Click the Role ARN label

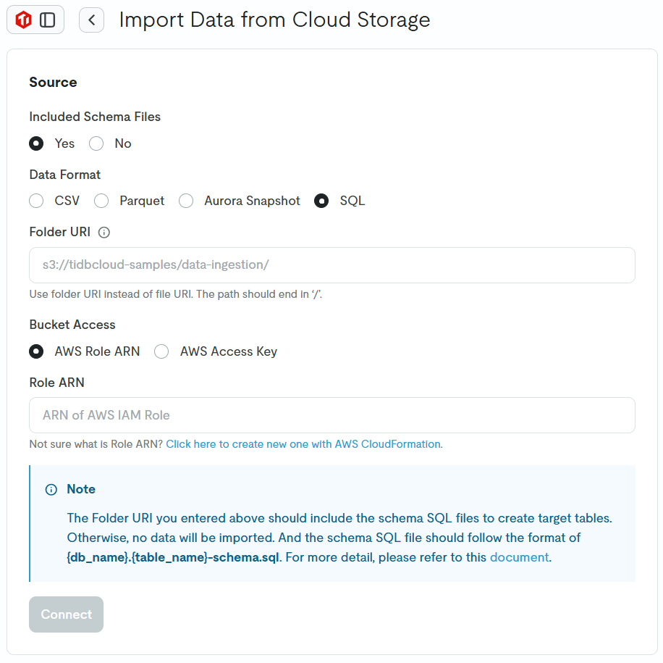click(x=57, y=383)
